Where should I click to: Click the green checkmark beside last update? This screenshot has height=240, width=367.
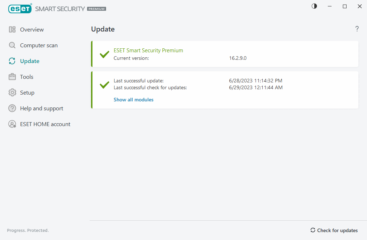click(x=104, y=85)
